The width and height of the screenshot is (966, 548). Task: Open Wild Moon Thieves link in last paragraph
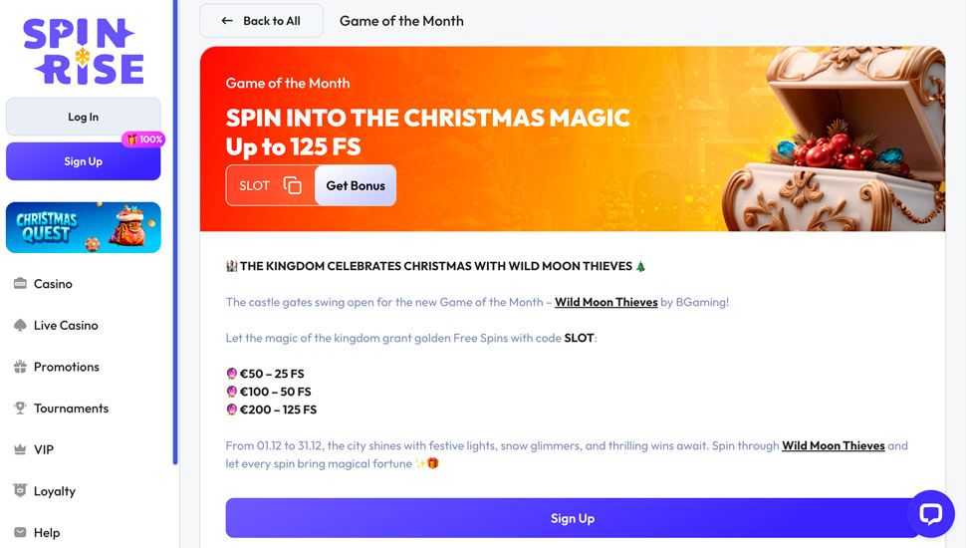click(833, 445)
